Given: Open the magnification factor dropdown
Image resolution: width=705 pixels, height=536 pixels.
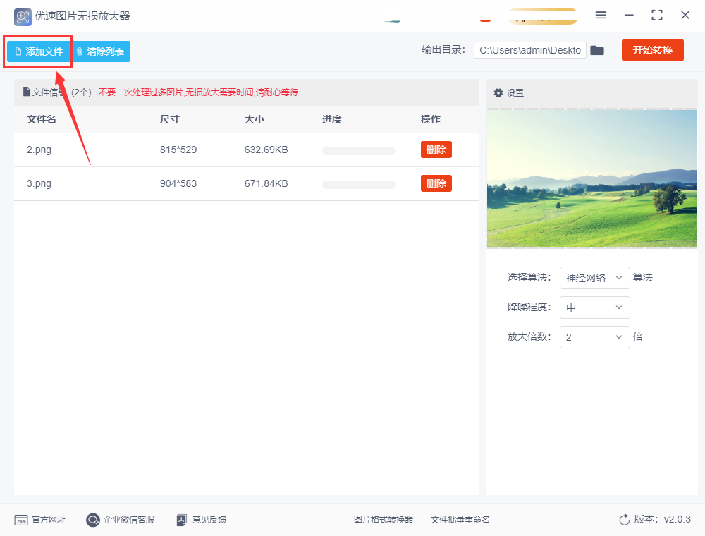Looking at the screenshot, I should [594, 337].
